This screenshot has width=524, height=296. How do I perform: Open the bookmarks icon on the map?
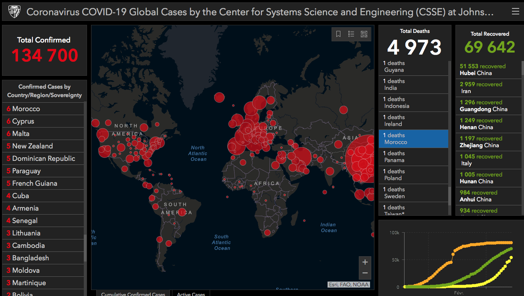[338, 34]
